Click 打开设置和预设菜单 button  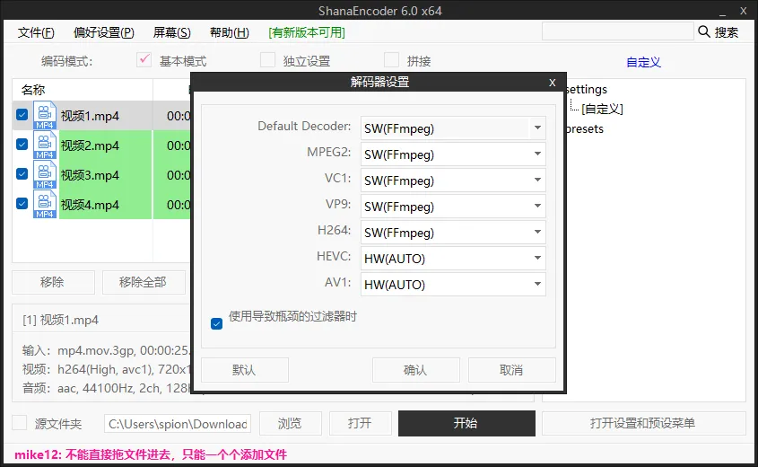point(643,424)
